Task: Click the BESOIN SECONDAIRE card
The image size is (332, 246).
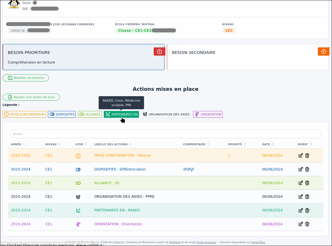Action: pos(248,57)
